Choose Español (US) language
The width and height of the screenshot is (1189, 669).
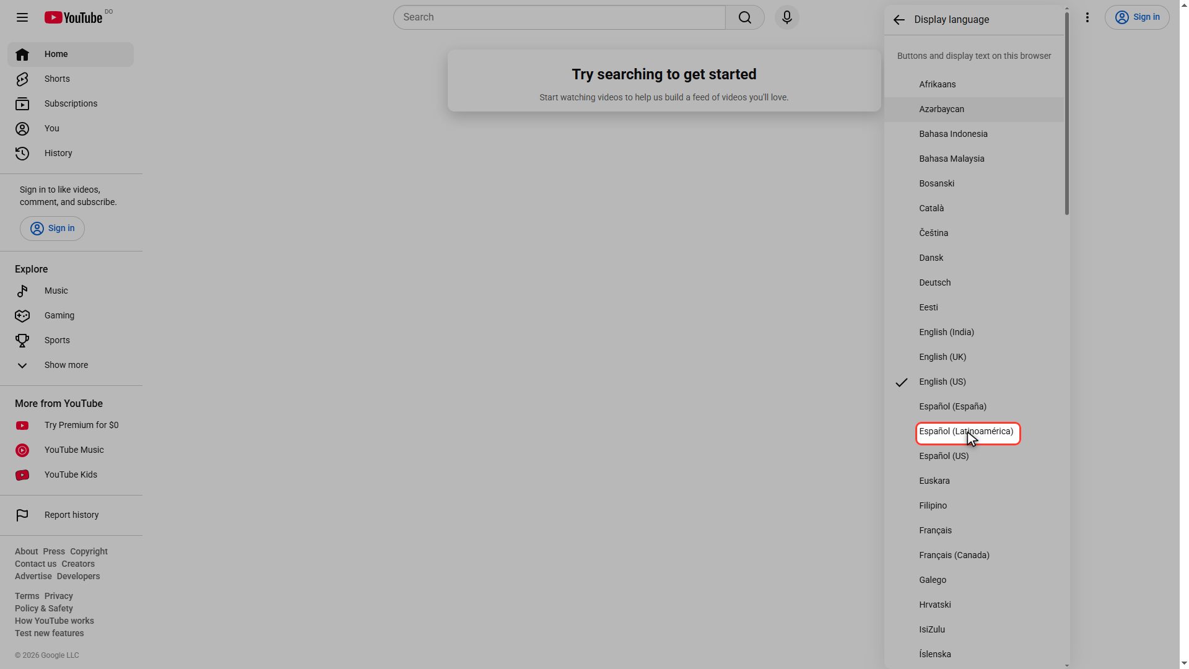tap(974, 457)
